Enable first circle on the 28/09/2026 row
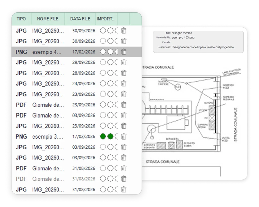 (103, 73)
